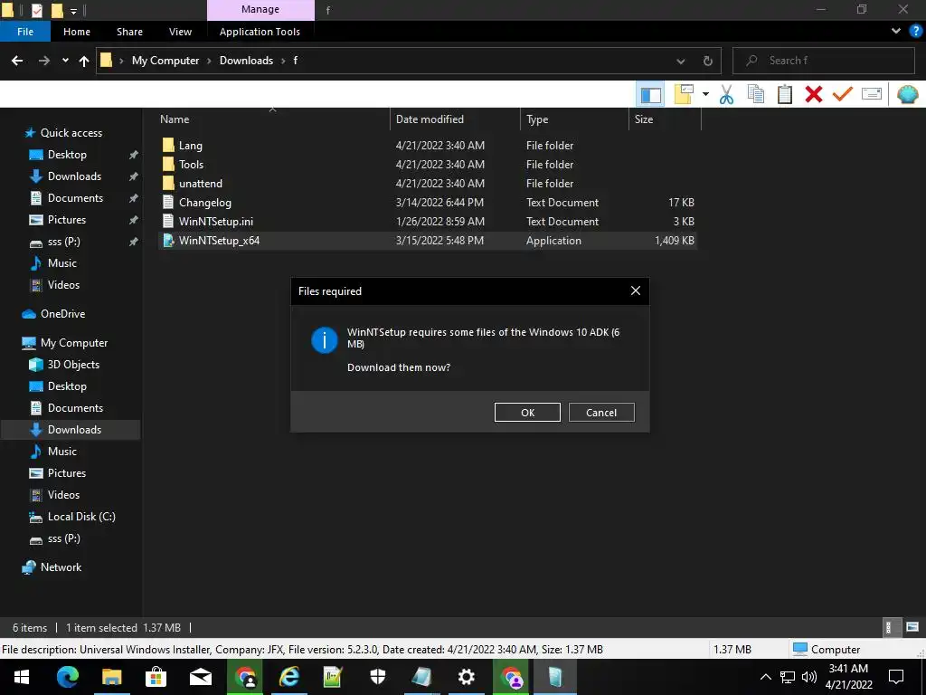Switch to the Share ribbon tab
The image size is (926, 695).
tap(129, 32)
